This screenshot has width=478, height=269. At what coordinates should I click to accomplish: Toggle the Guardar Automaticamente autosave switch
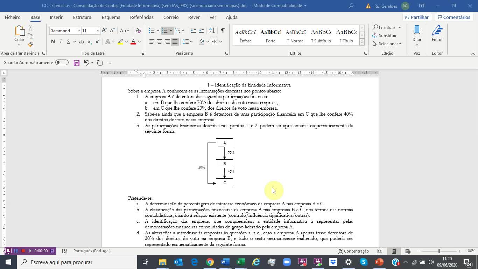coord(62,62)
